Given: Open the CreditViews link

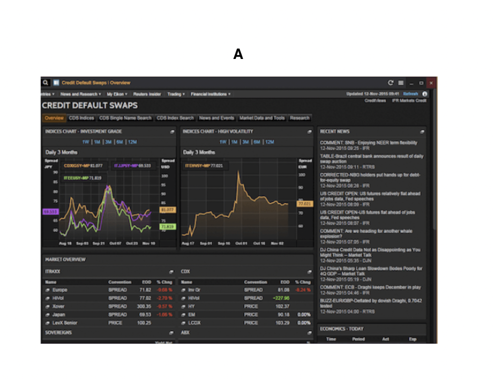Looking at the screenshot, I should pos(375,101).
